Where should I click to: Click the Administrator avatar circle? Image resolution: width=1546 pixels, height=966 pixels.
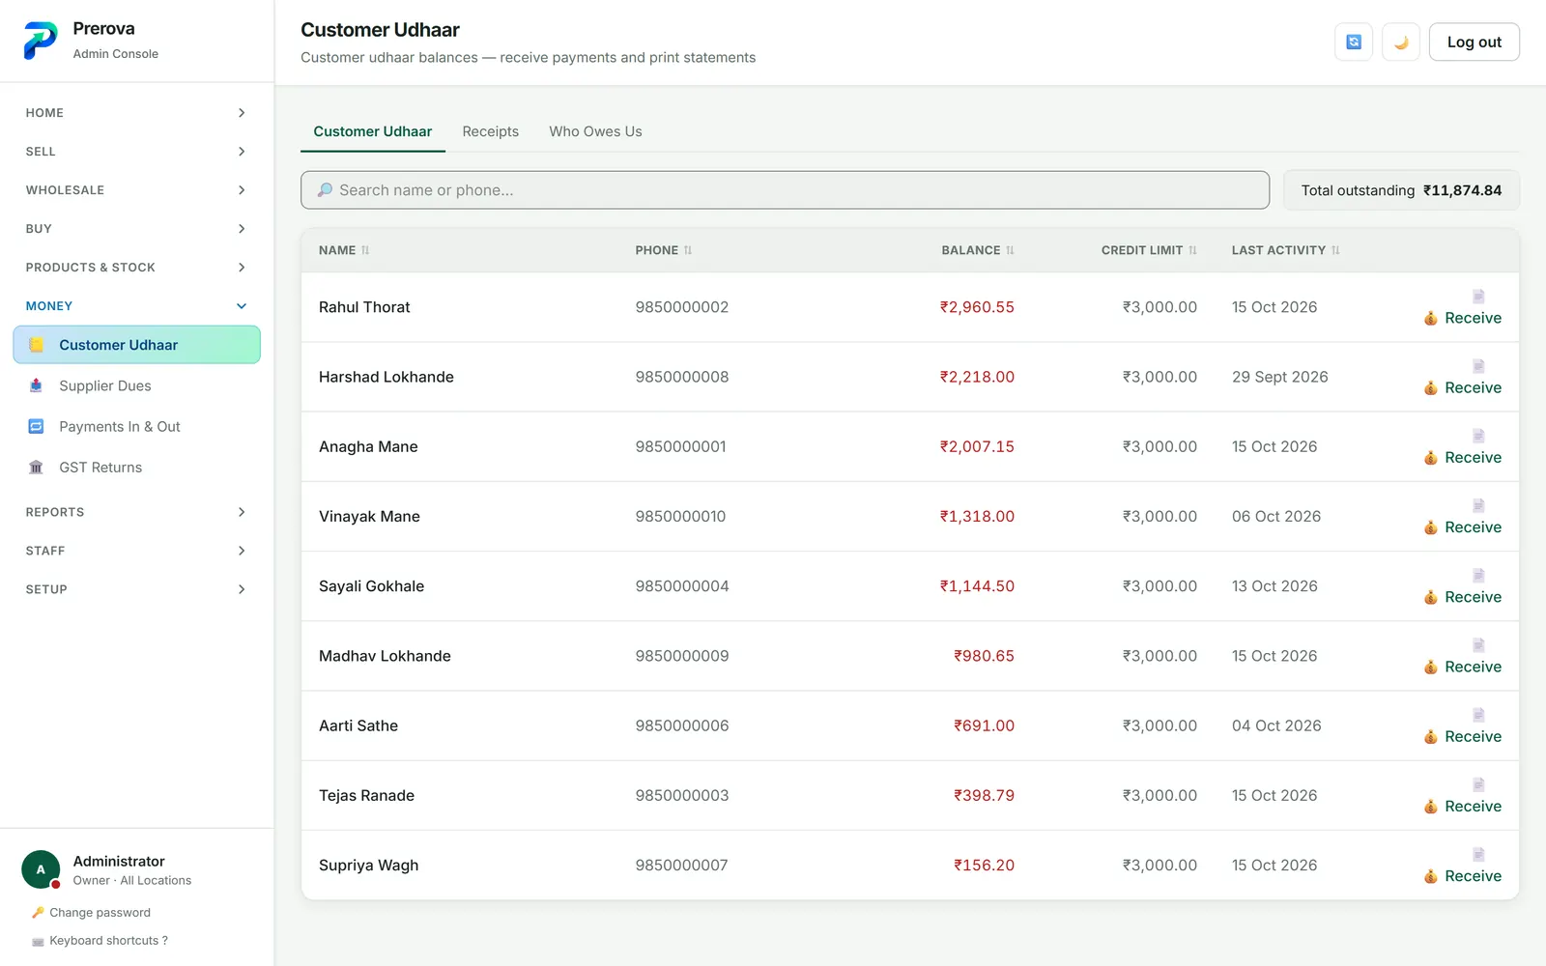tap(41, 869)
